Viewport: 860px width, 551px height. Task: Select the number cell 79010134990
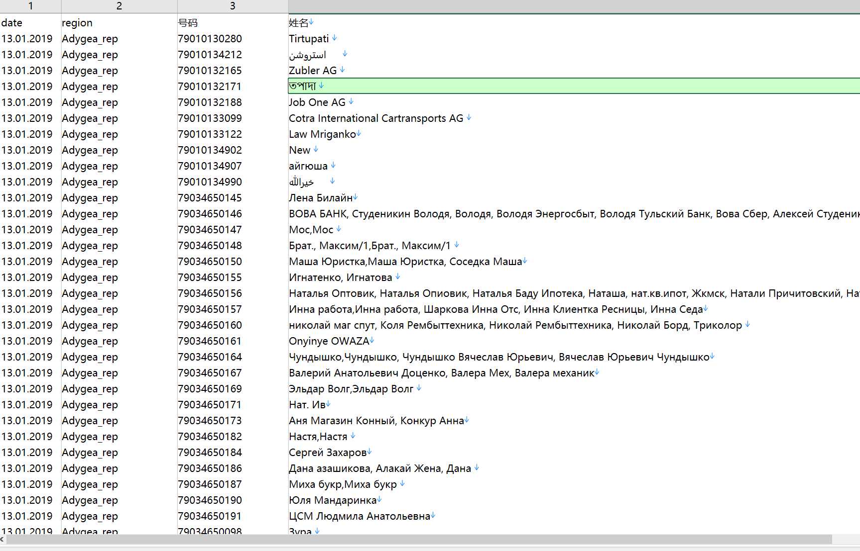(233, 182)
